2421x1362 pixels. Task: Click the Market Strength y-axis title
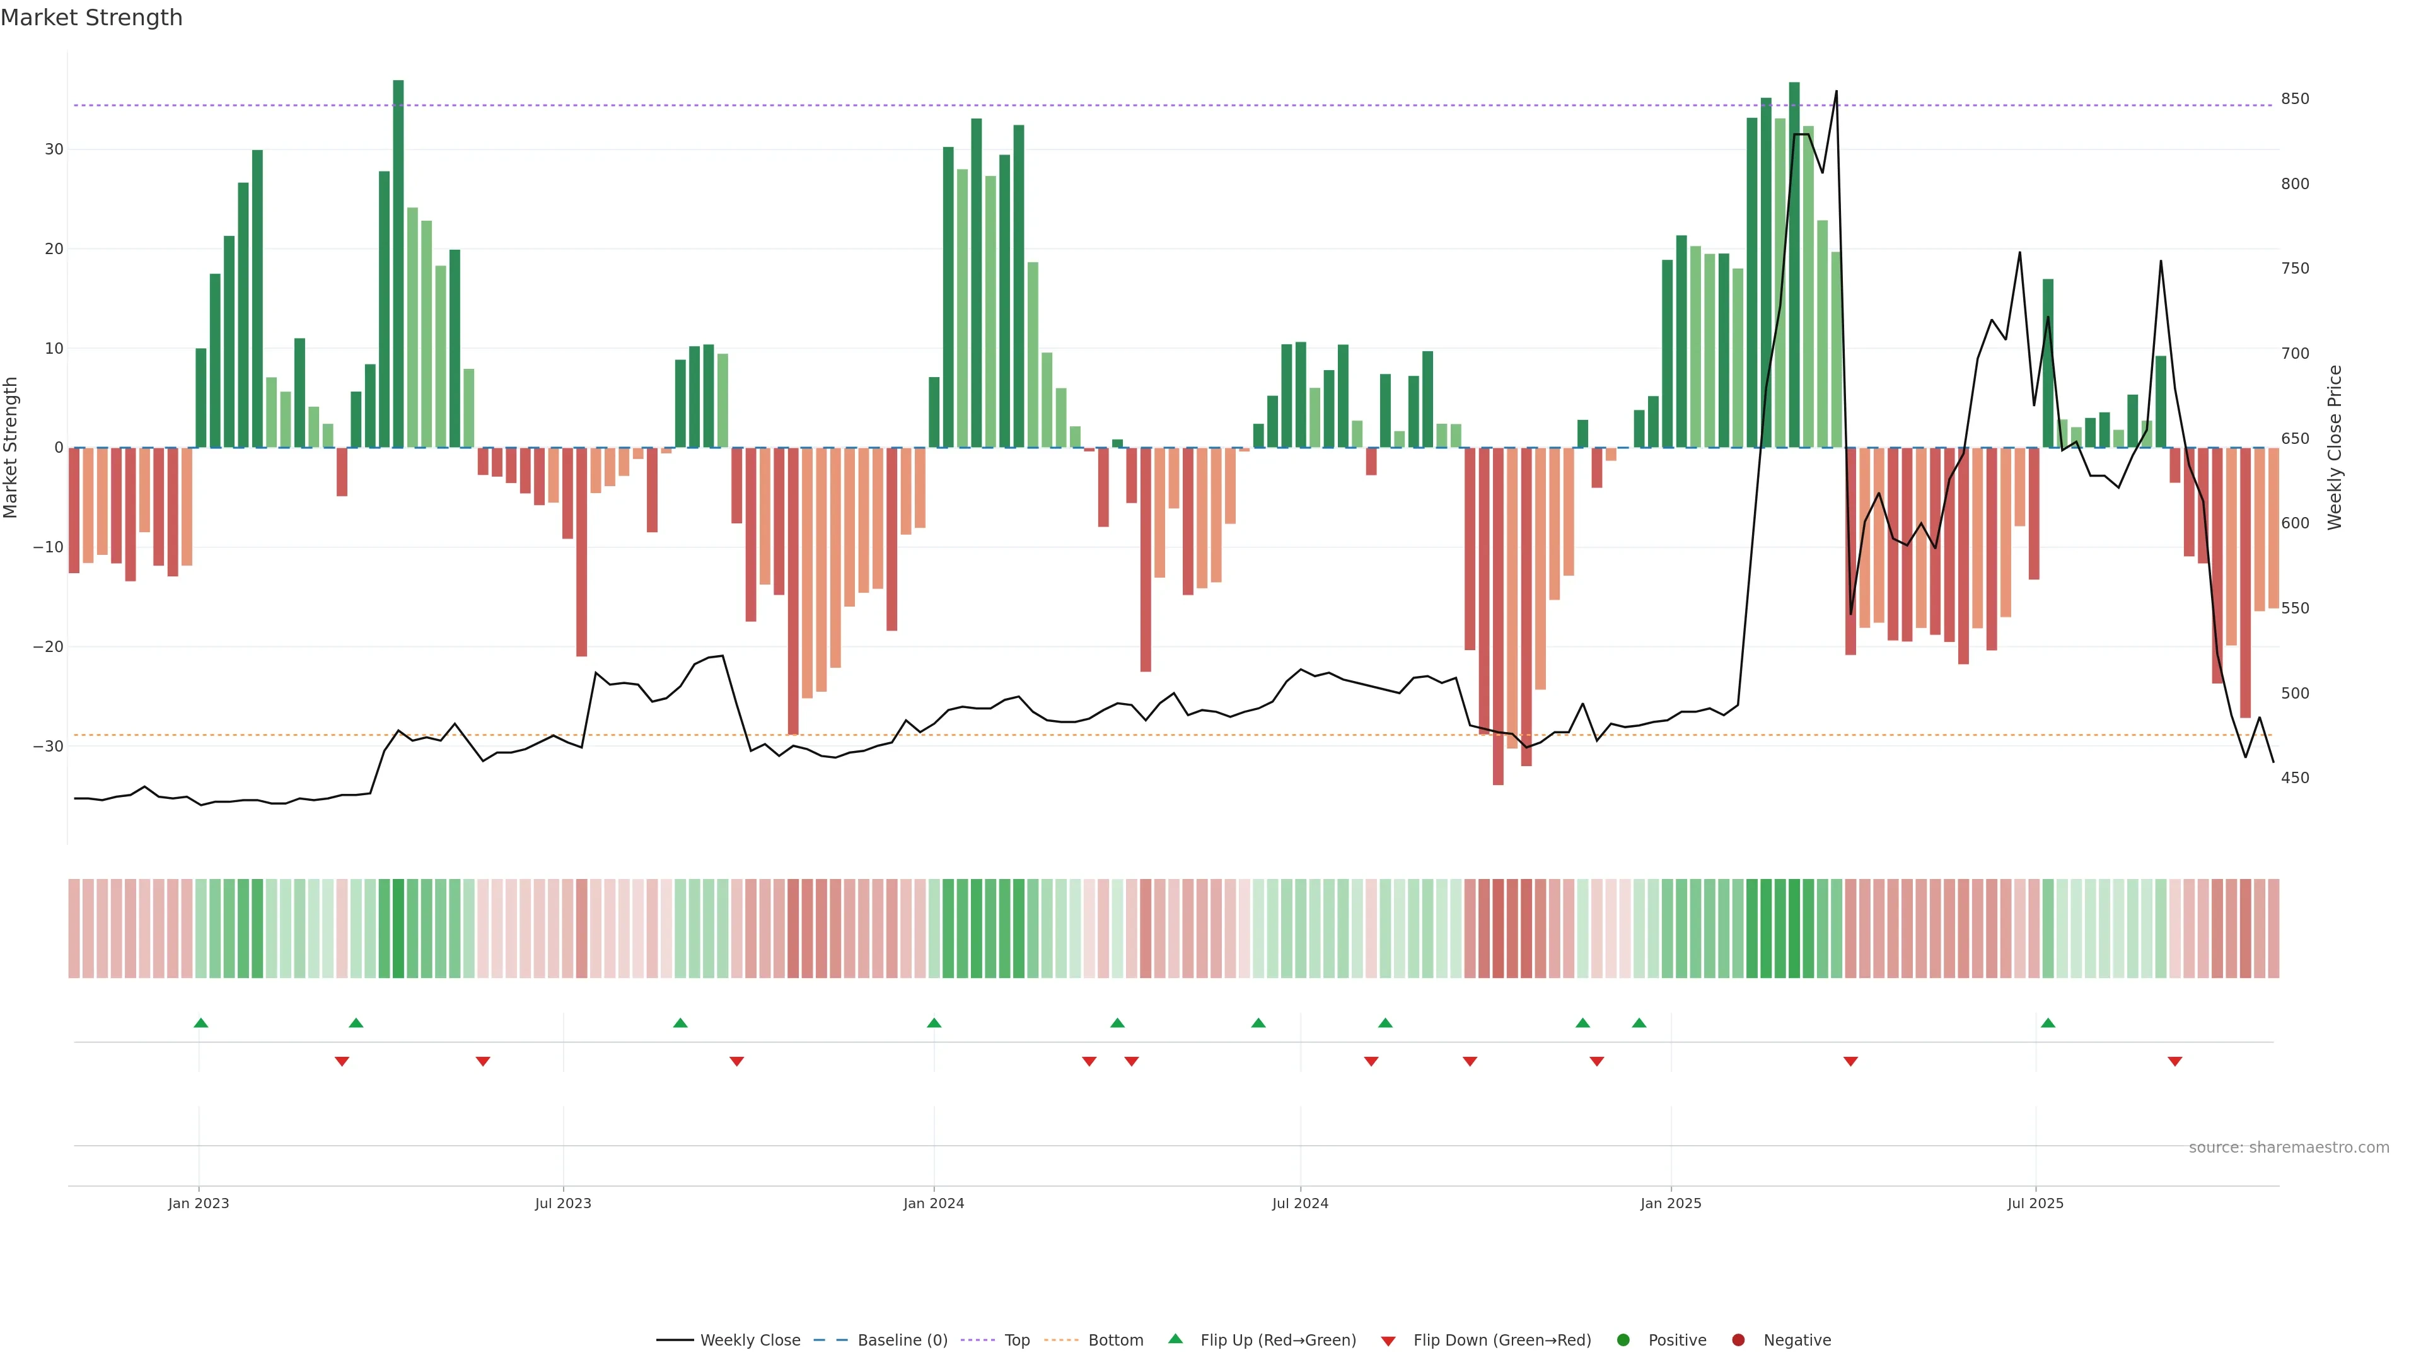10,448
